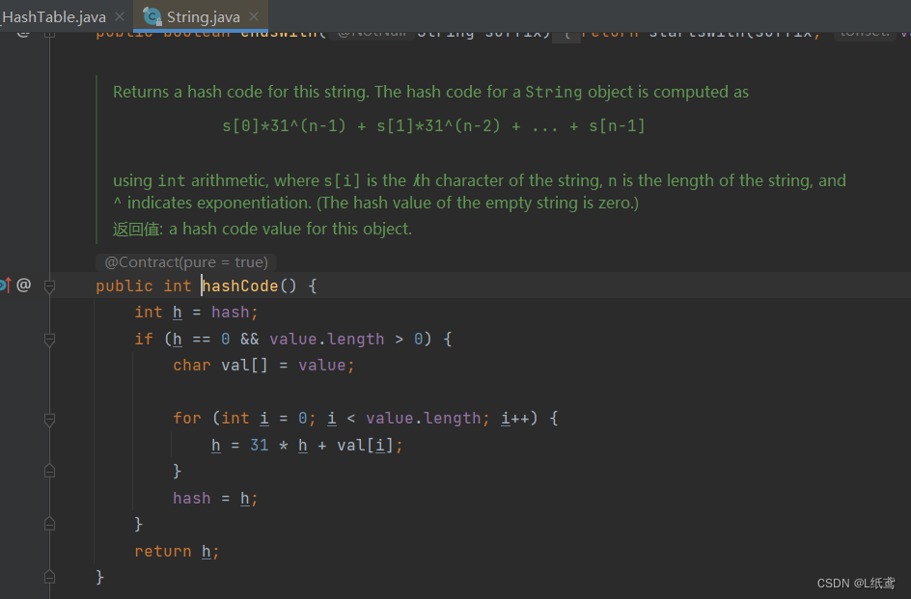Image resolution: width=911 pixels, height=599 pixels.
Task: Switch to the String.java tab
Action: (204, 16)
